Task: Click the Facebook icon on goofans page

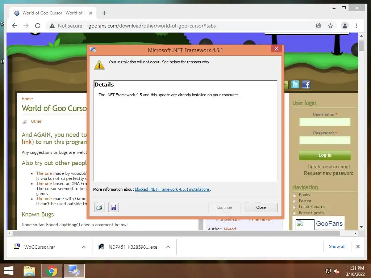Action: (306, 84)
